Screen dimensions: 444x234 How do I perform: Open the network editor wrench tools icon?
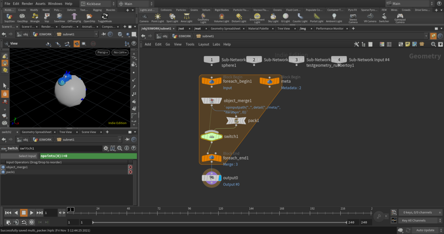[x=356, y=44]
